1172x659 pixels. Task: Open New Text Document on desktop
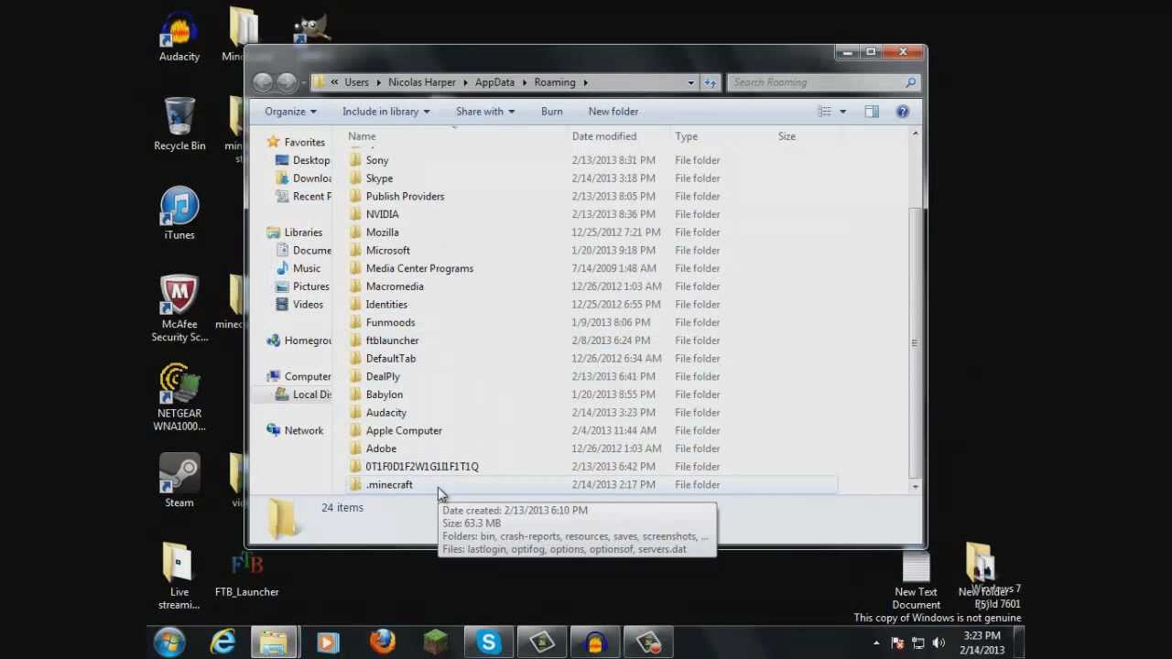tap(916, 580)
